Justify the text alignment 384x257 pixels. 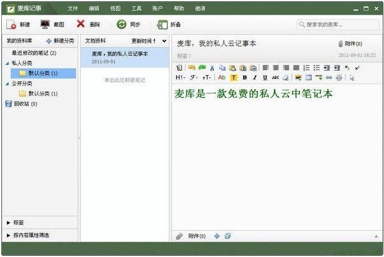(296, 67)
